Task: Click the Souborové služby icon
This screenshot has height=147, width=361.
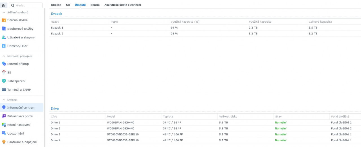Action: (4, 29)
